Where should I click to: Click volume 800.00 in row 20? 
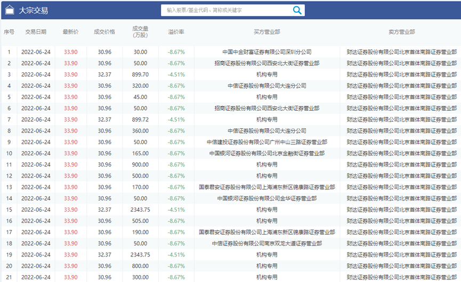coord(140,266)
